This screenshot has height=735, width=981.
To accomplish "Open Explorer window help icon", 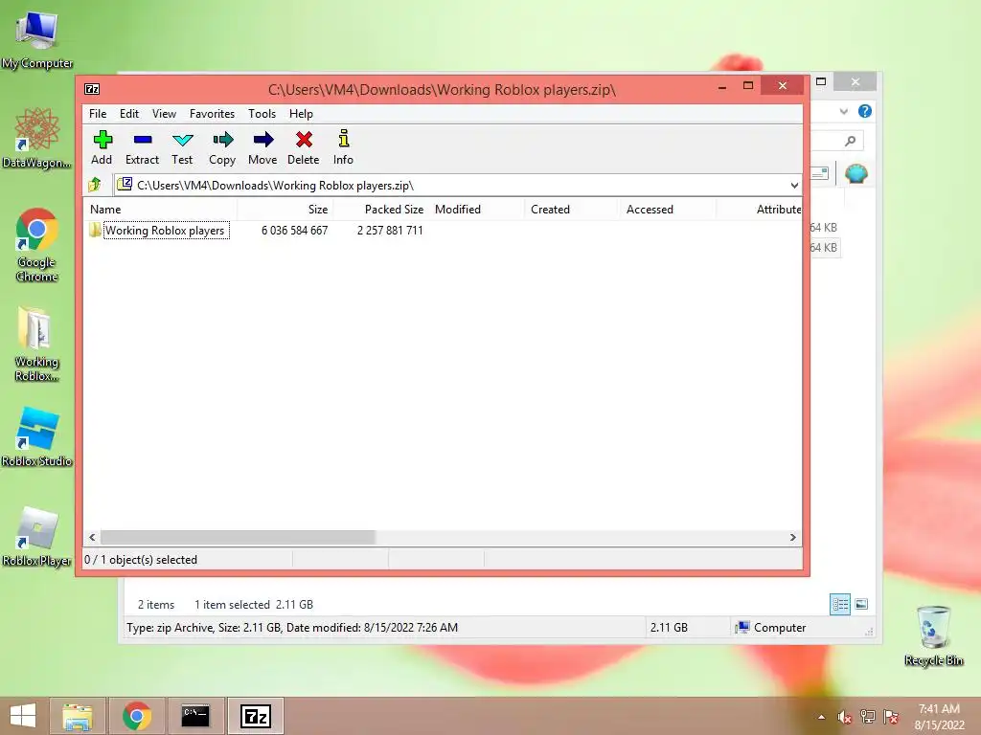I will click(865, 111).
